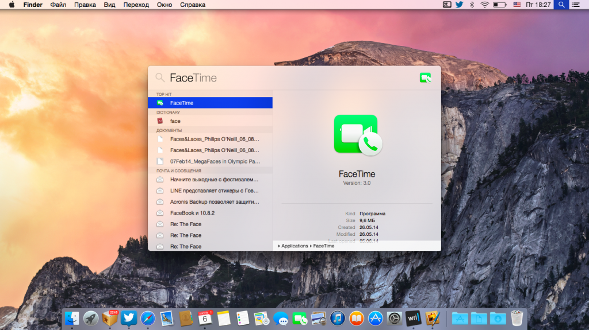Select 'Acronis Backup позволяет защити' message

210,202
